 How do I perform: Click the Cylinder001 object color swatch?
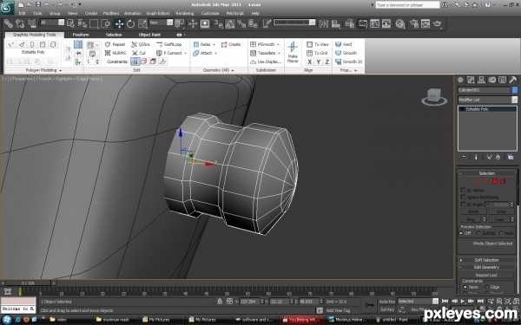[x=515, y=90]
